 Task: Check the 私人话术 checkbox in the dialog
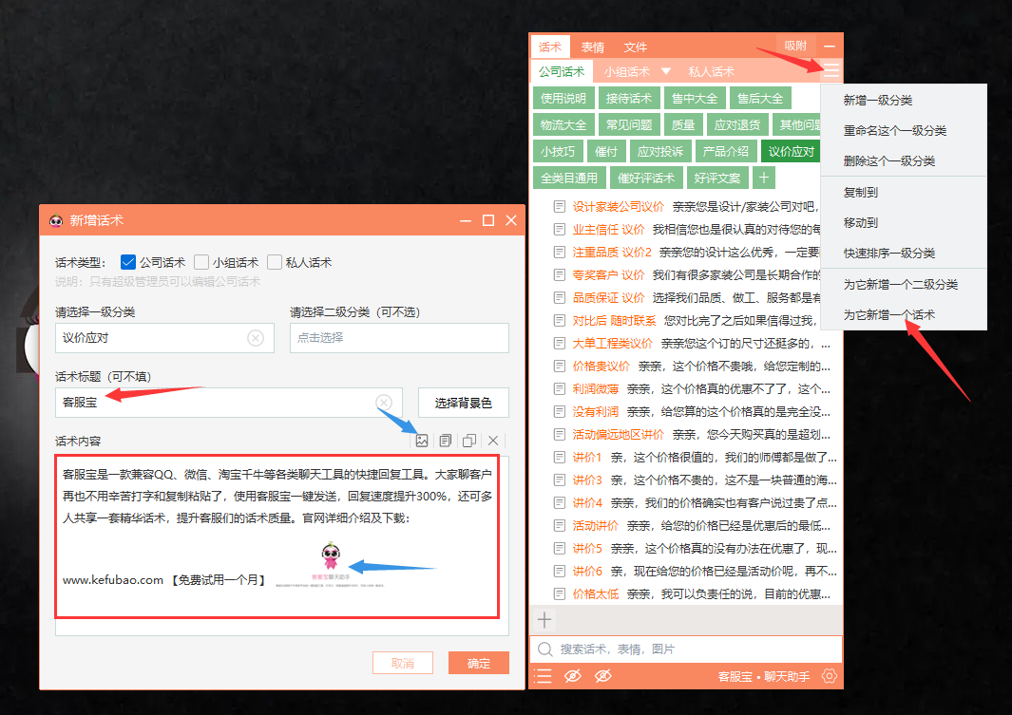pyautogui.click(x=275, y=262)
